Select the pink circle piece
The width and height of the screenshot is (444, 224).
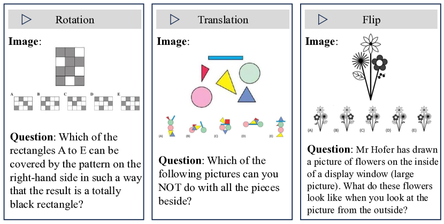tap(202, 97)
